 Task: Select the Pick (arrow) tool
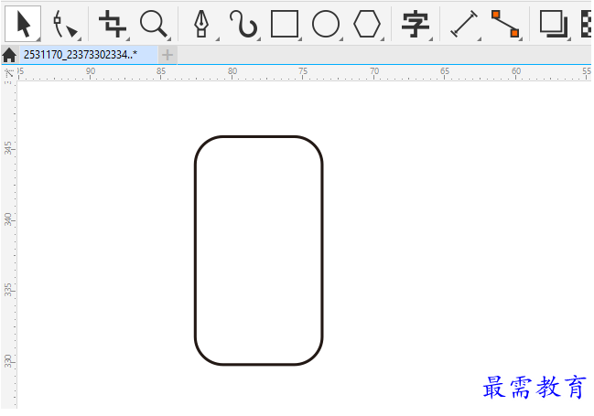pos(23,24)
